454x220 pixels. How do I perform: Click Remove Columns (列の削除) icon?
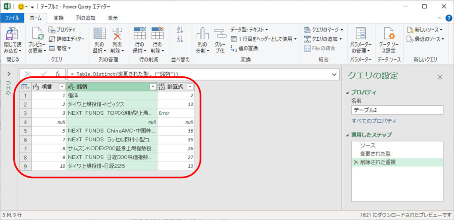(x=117, y=34)
